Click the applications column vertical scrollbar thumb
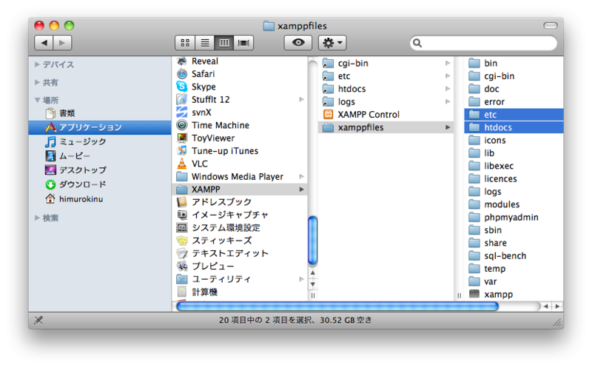Image resolution: width=592 pixels, height=368 pixels. coord(312,241)
